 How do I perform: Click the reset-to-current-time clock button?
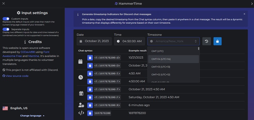coord(207,41)
